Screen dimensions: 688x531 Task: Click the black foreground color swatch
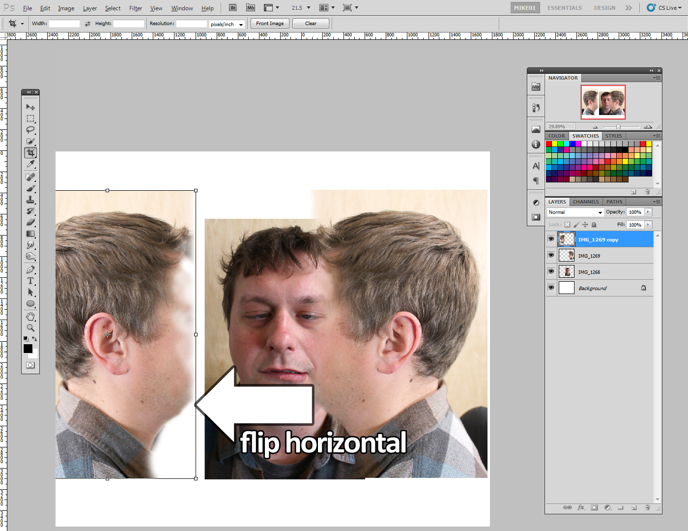28,349
